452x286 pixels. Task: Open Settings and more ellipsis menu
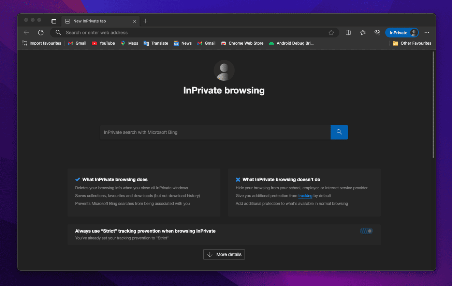pos(427,33)
